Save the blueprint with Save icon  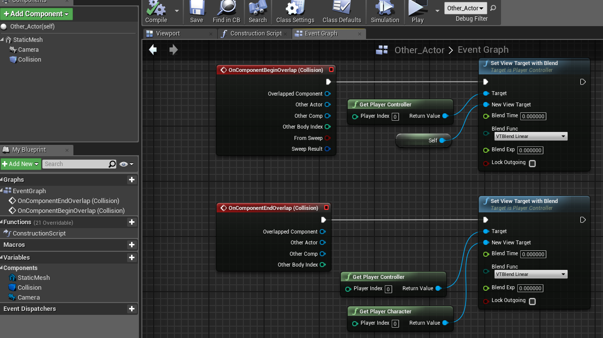pos(197,12)
